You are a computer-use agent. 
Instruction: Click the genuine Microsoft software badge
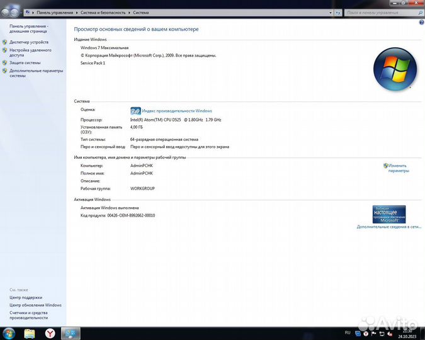click(389, 214)
